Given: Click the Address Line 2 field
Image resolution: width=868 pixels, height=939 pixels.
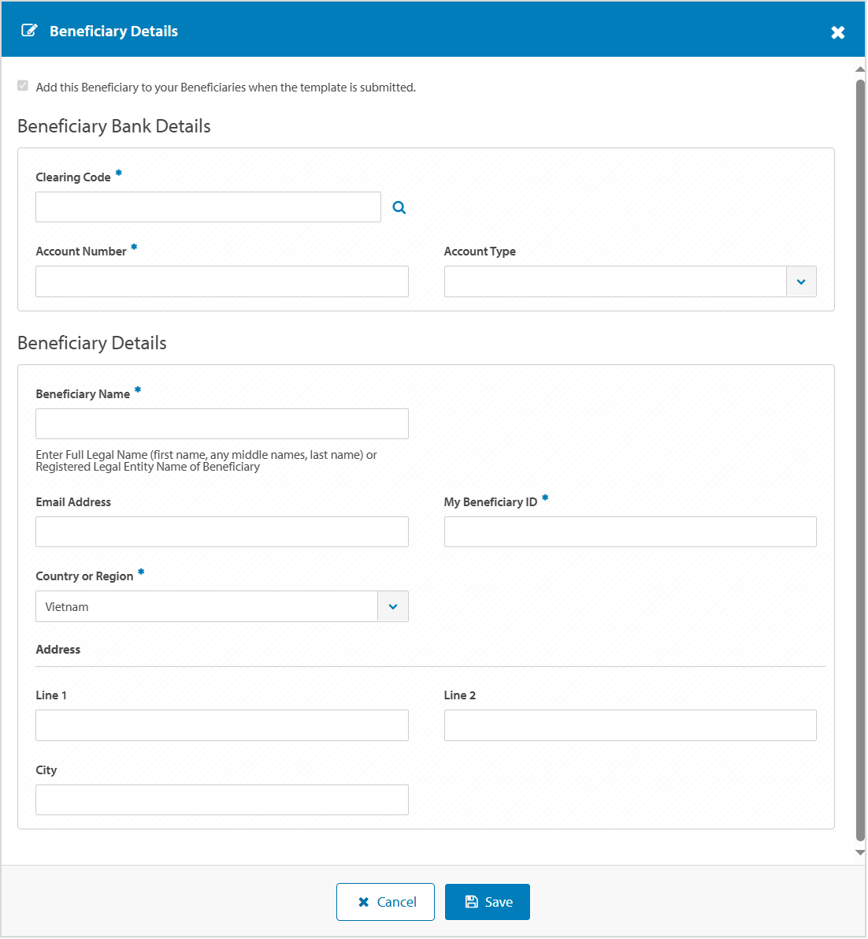Looking at the screenshot, I should pyautogui.click(x=629, y=725).
